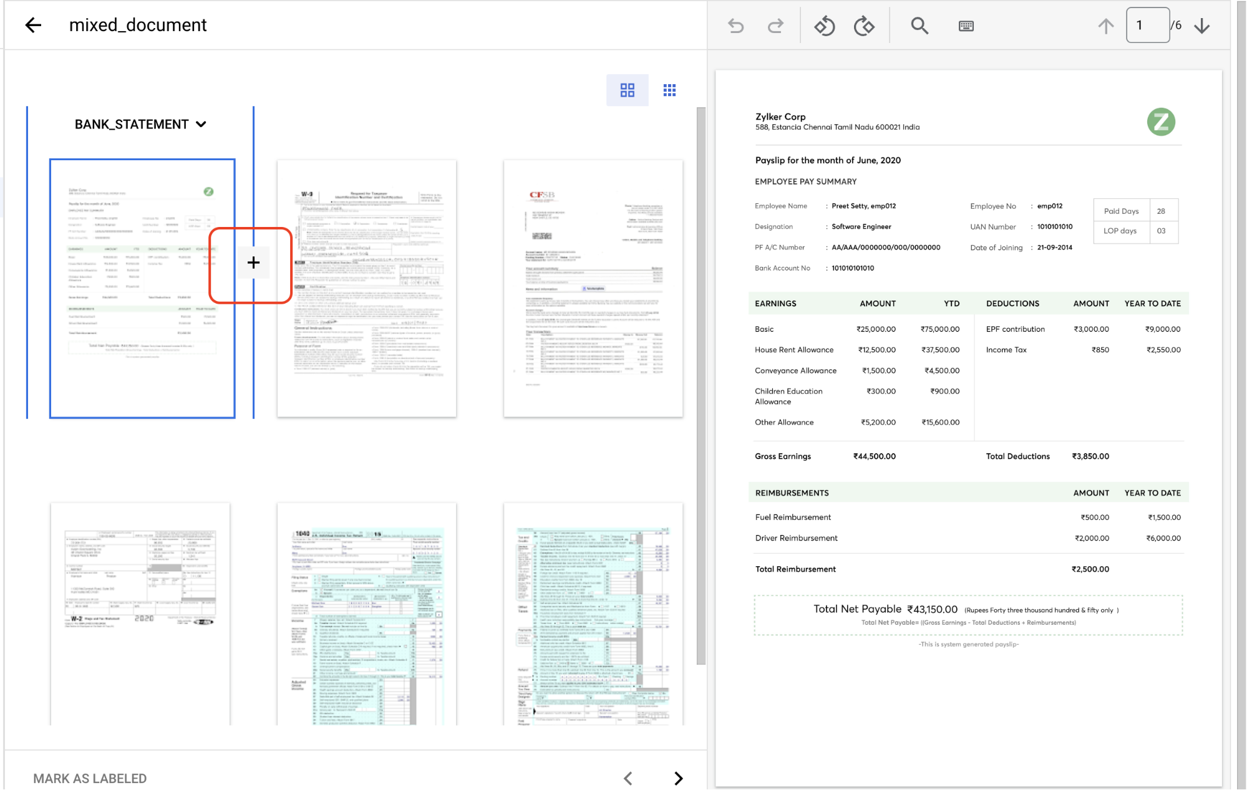Open the BANK_STATEMENT document type dropdown
The width and height of the screenshot is (1247, 790).
140,124
